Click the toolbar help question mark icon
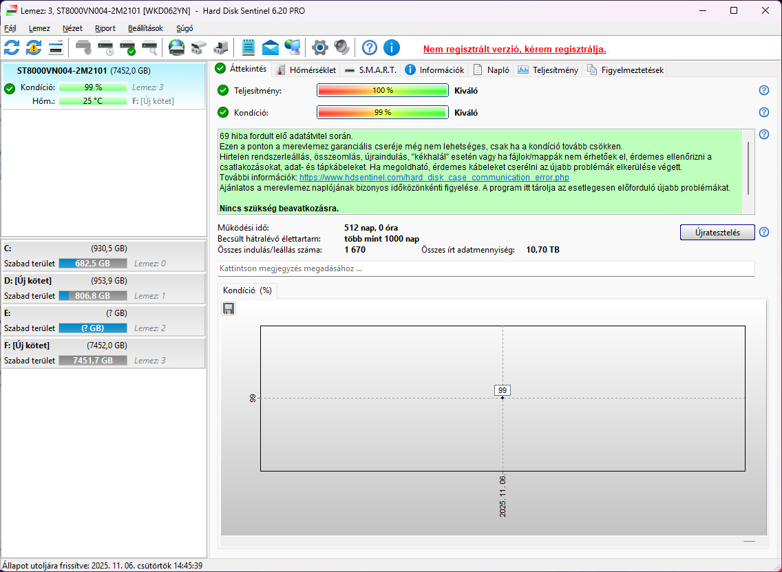 (x=370, y=48)
